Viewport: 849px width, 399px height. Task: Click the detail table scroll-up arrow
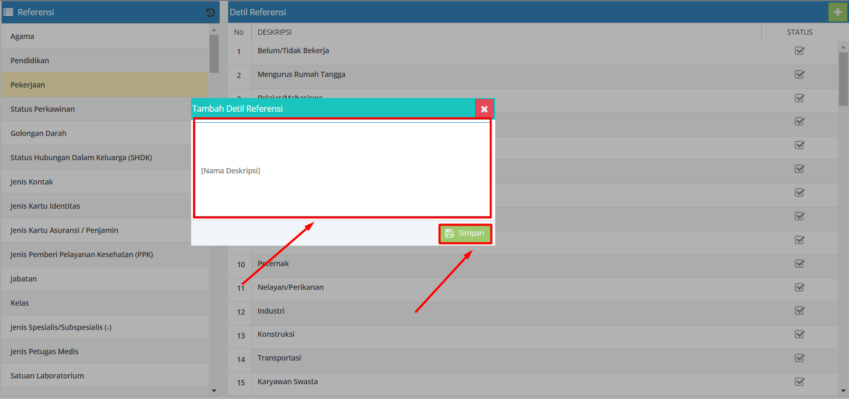(x=843, y=47)
